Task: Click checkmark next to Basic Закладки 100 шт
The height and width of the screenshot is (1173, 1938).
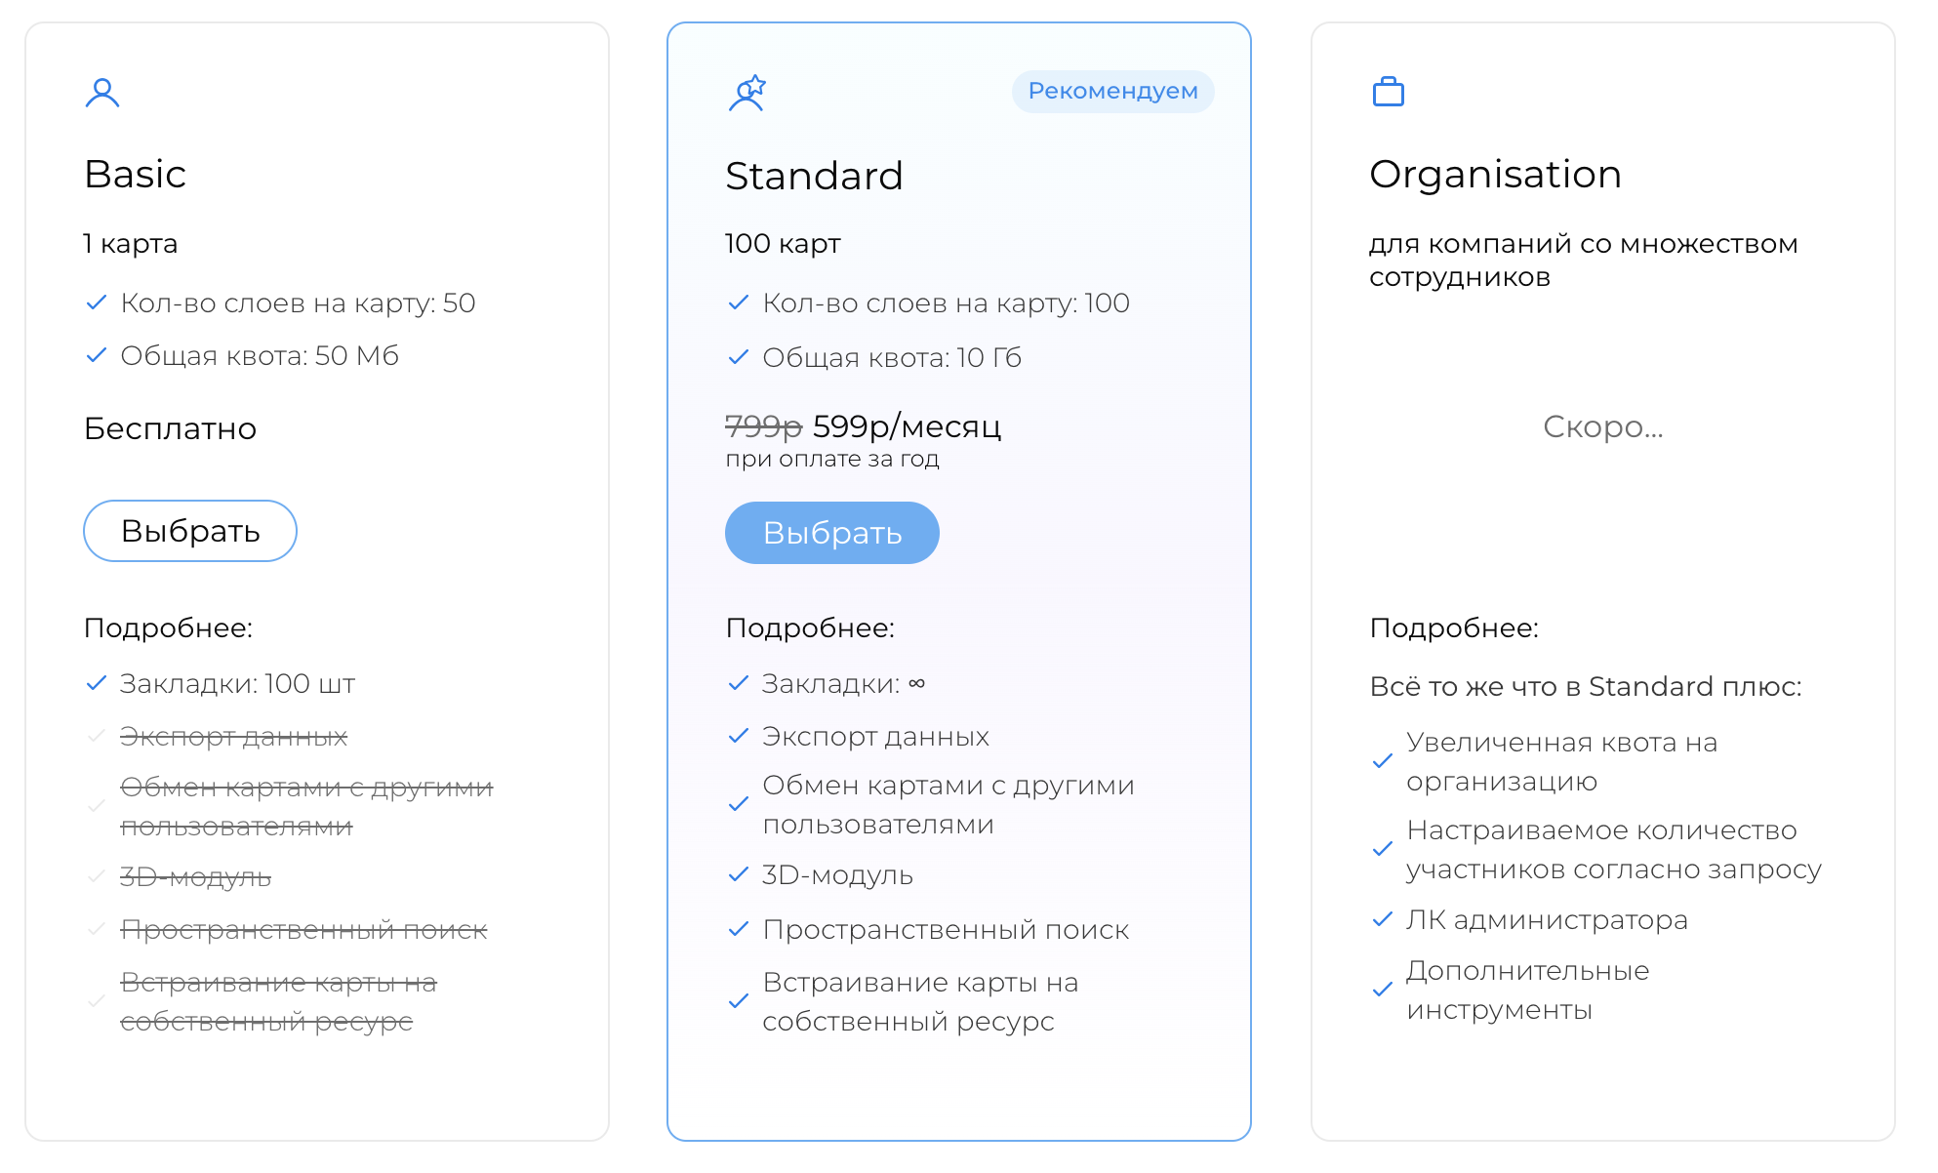Action: tap(96, 683)
